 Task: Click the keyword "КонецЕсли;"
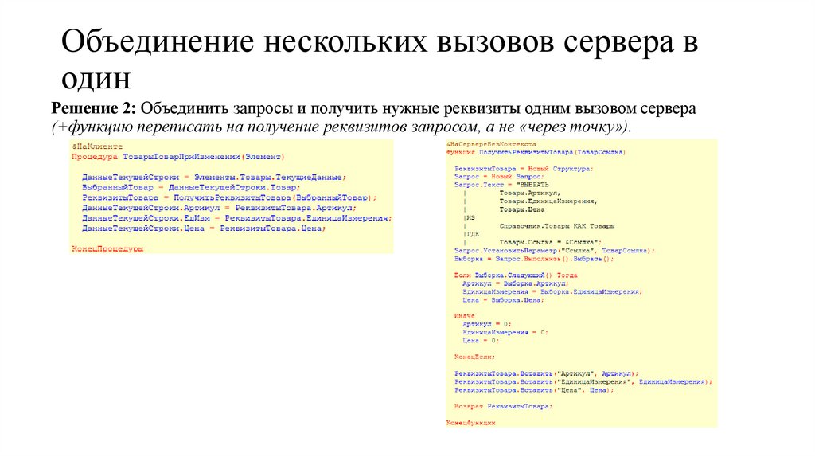(474, 357)
